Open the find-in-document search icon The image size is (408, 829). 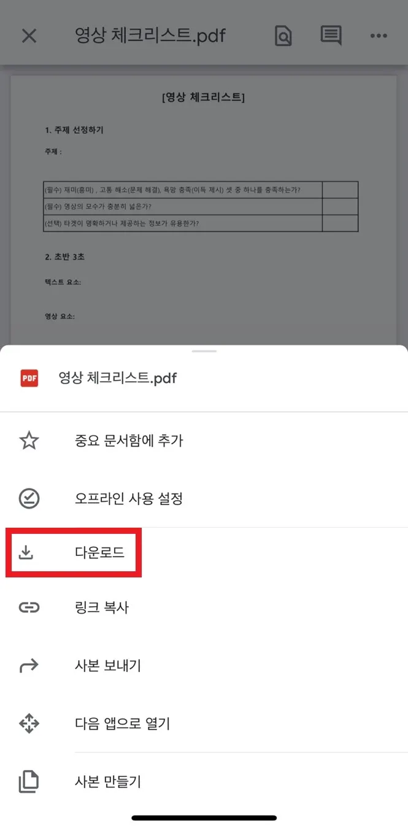(x=283, y=36)
